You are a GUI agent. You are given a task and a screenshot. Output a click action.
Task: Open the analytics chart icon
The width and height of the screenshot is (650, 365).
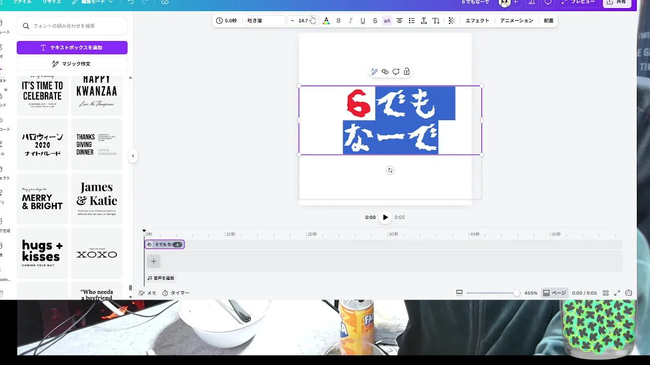click(532, 2)
